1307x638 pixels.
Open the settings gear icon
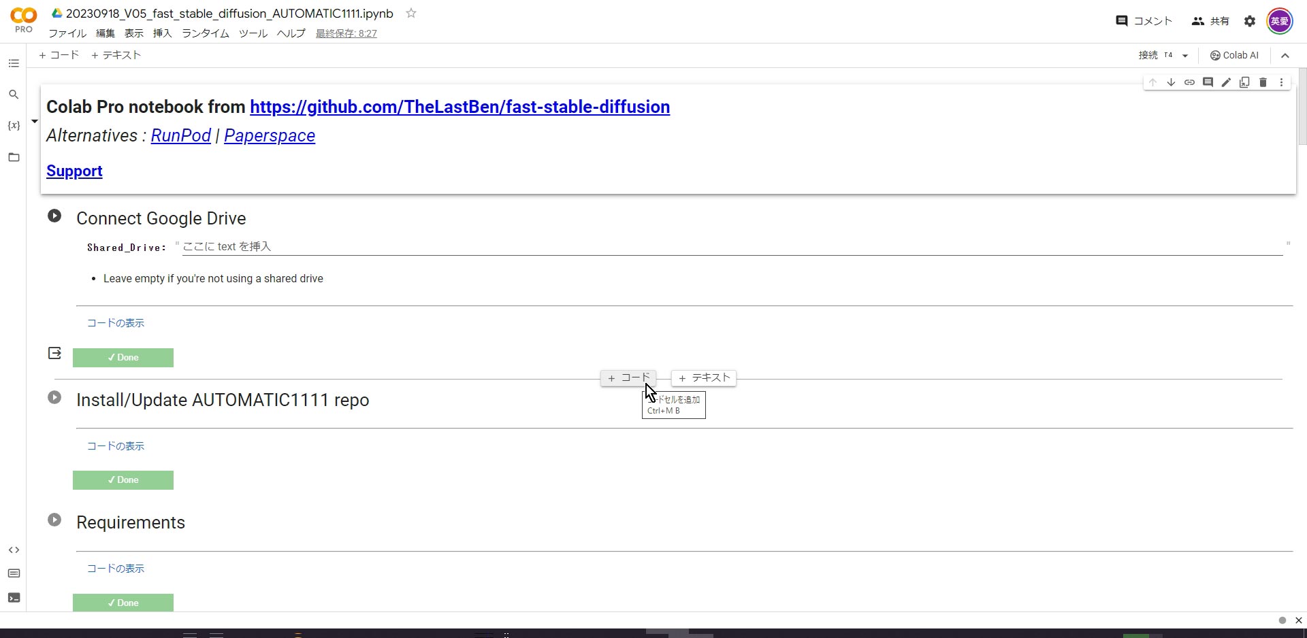(x=1249, y=21)
